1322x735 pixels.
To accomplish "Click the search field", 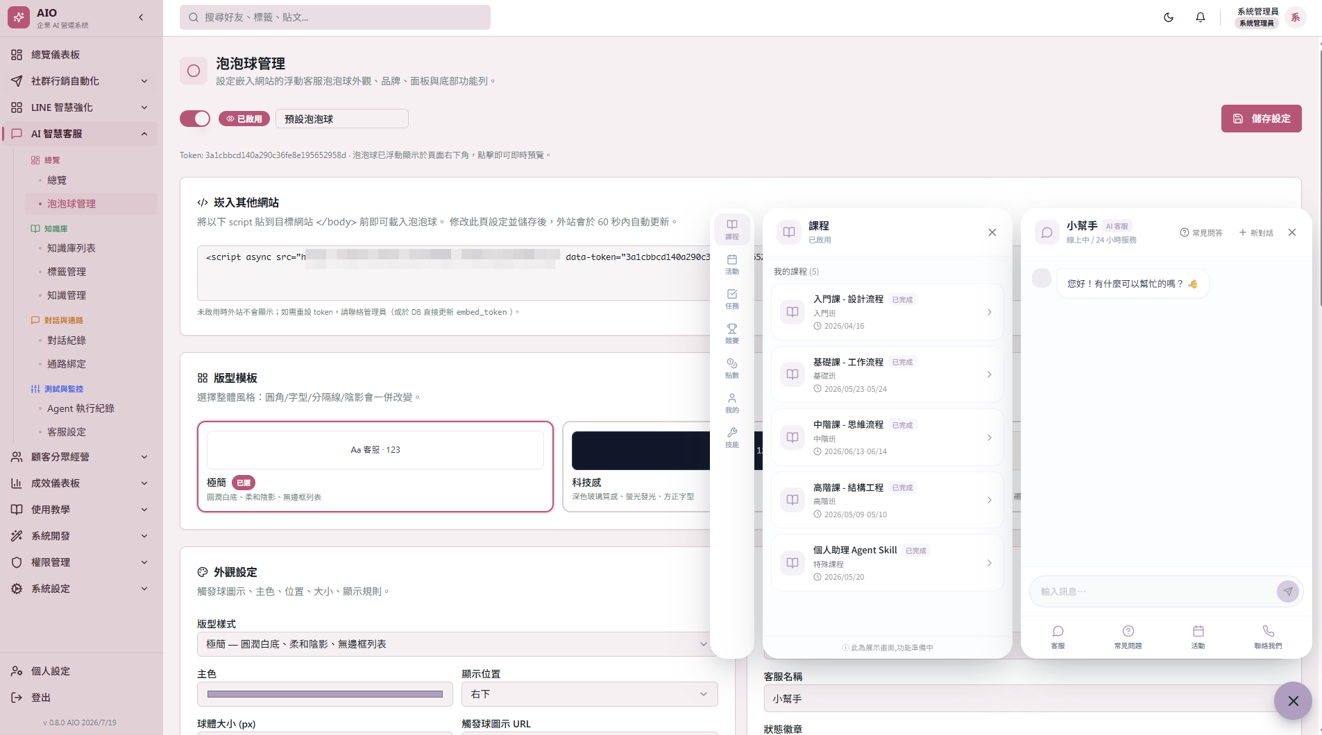I will coord(335,17).
